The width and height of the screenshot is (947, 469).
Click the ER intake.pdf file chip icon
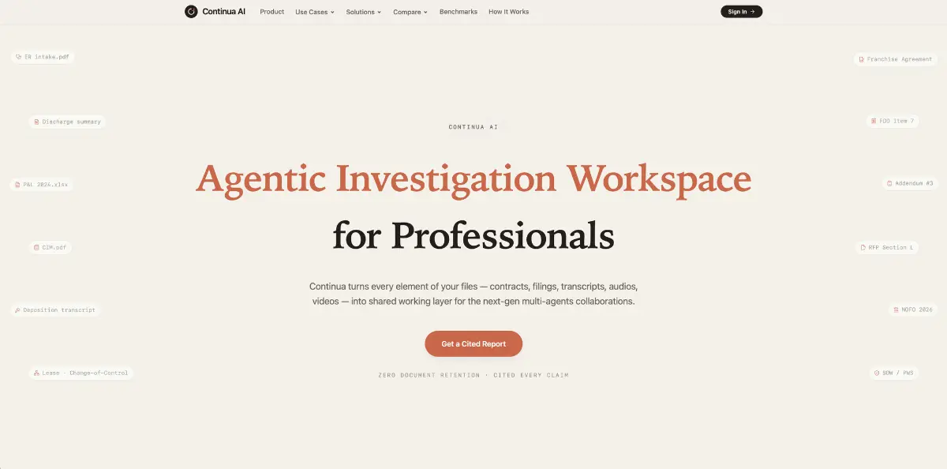(x=18, y=57)
